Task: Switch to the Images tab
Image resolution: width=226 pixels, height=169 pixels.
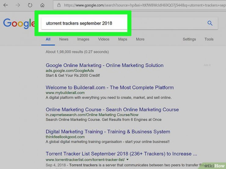Action: tap(83, 39)
